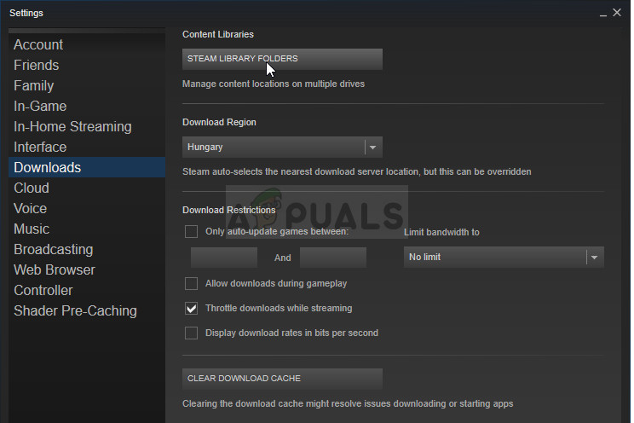Click the Limit bandwidth to label

441,232
